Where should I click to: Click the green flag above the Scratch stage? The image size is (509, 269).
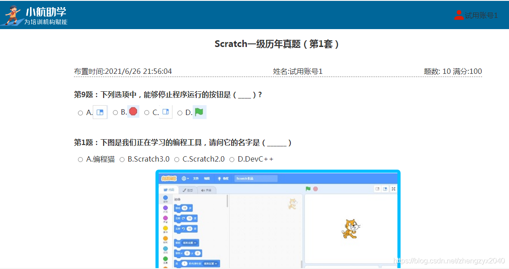pyautogui.click(x=308, y=188)
